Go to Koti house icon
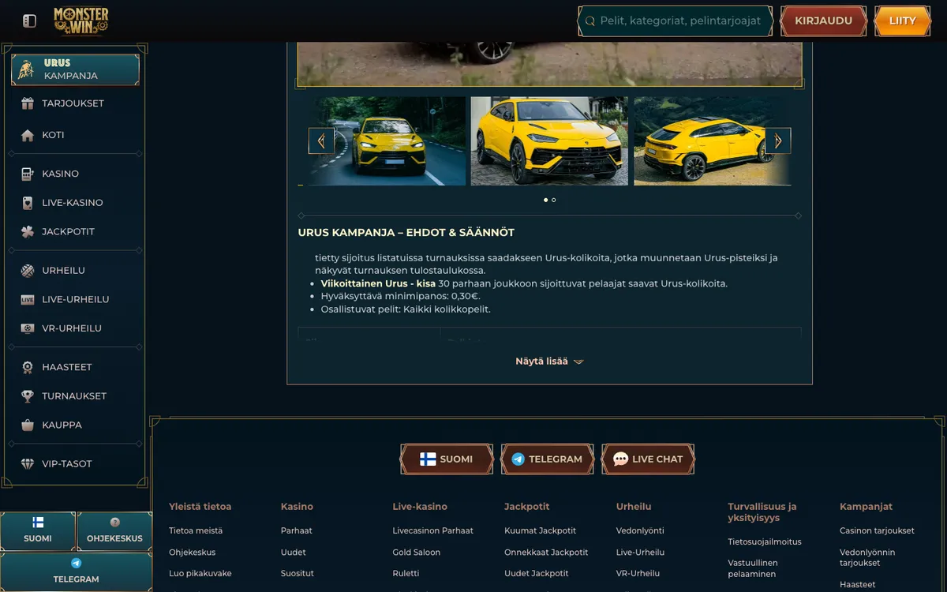Screen dimensions: 947x592 pos(28,135)
